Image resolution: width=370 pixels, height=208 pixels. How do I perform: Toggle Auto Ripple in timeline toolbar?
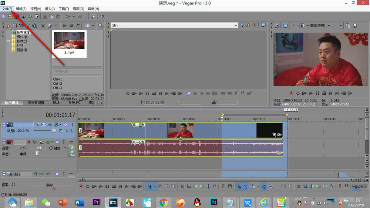252,187
